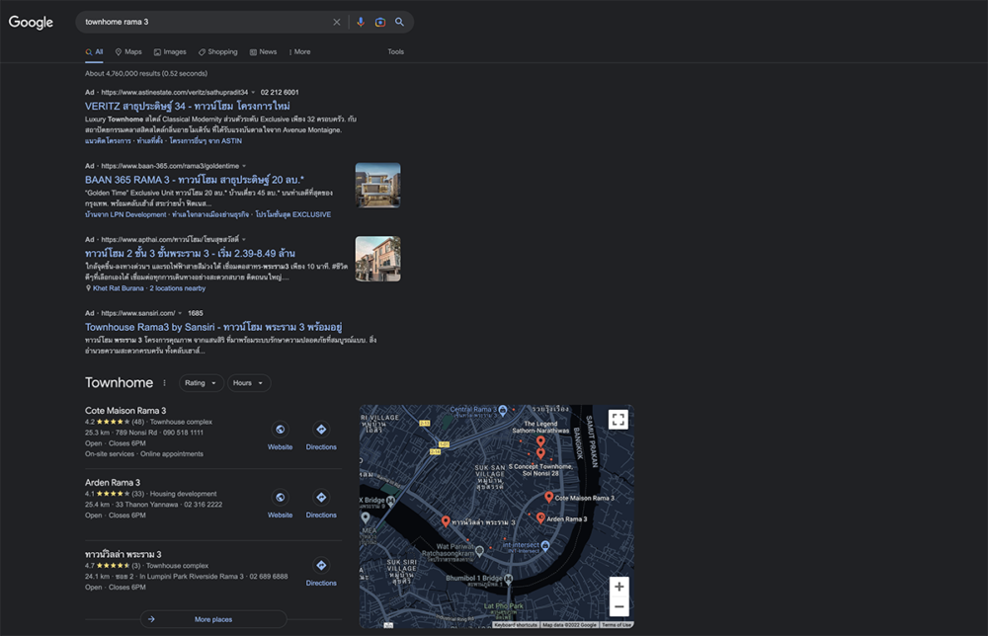Switch to the Maps tab

[x=128, y=52]
